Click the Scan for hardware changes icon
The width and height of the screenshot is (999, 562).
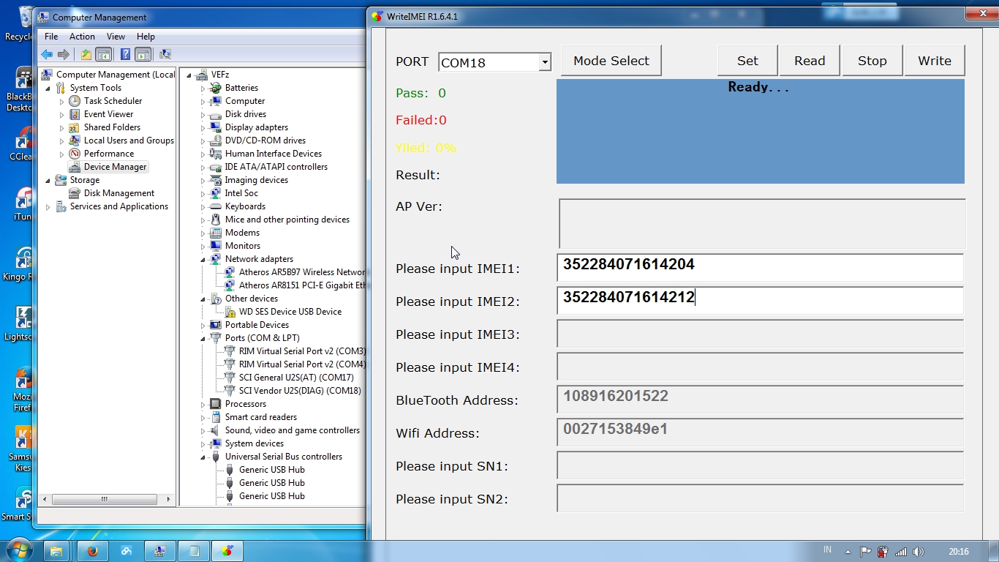pos(165,54)
